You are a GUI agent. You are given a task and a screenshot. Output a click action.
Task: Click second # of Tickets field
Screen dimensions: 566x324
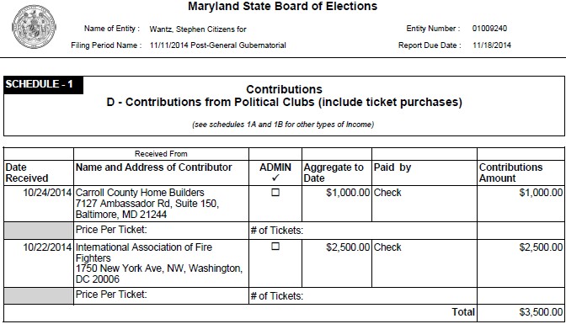(x=363, y=295)
